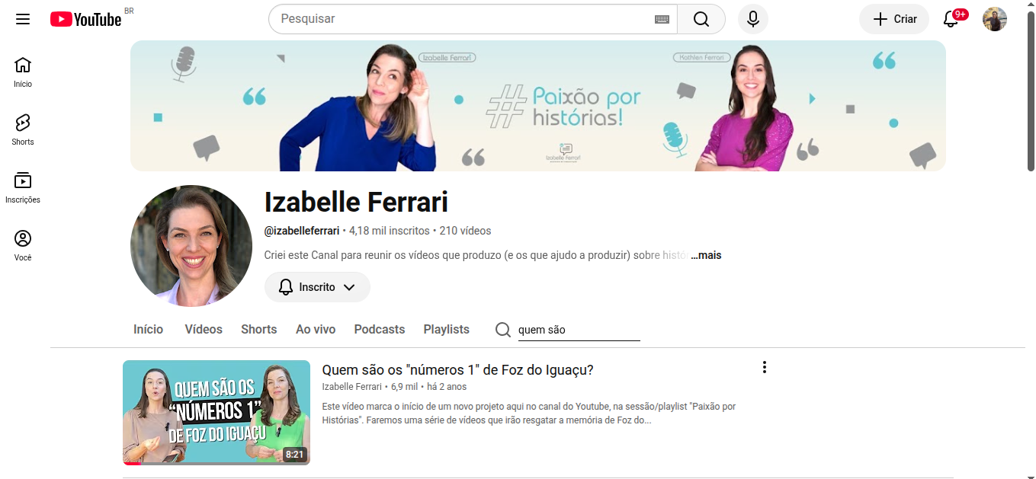This screenshot has width=1036, height=479.
Task: Open Você in sidebar
Action: pyautogui.click(x=23, y=246)
